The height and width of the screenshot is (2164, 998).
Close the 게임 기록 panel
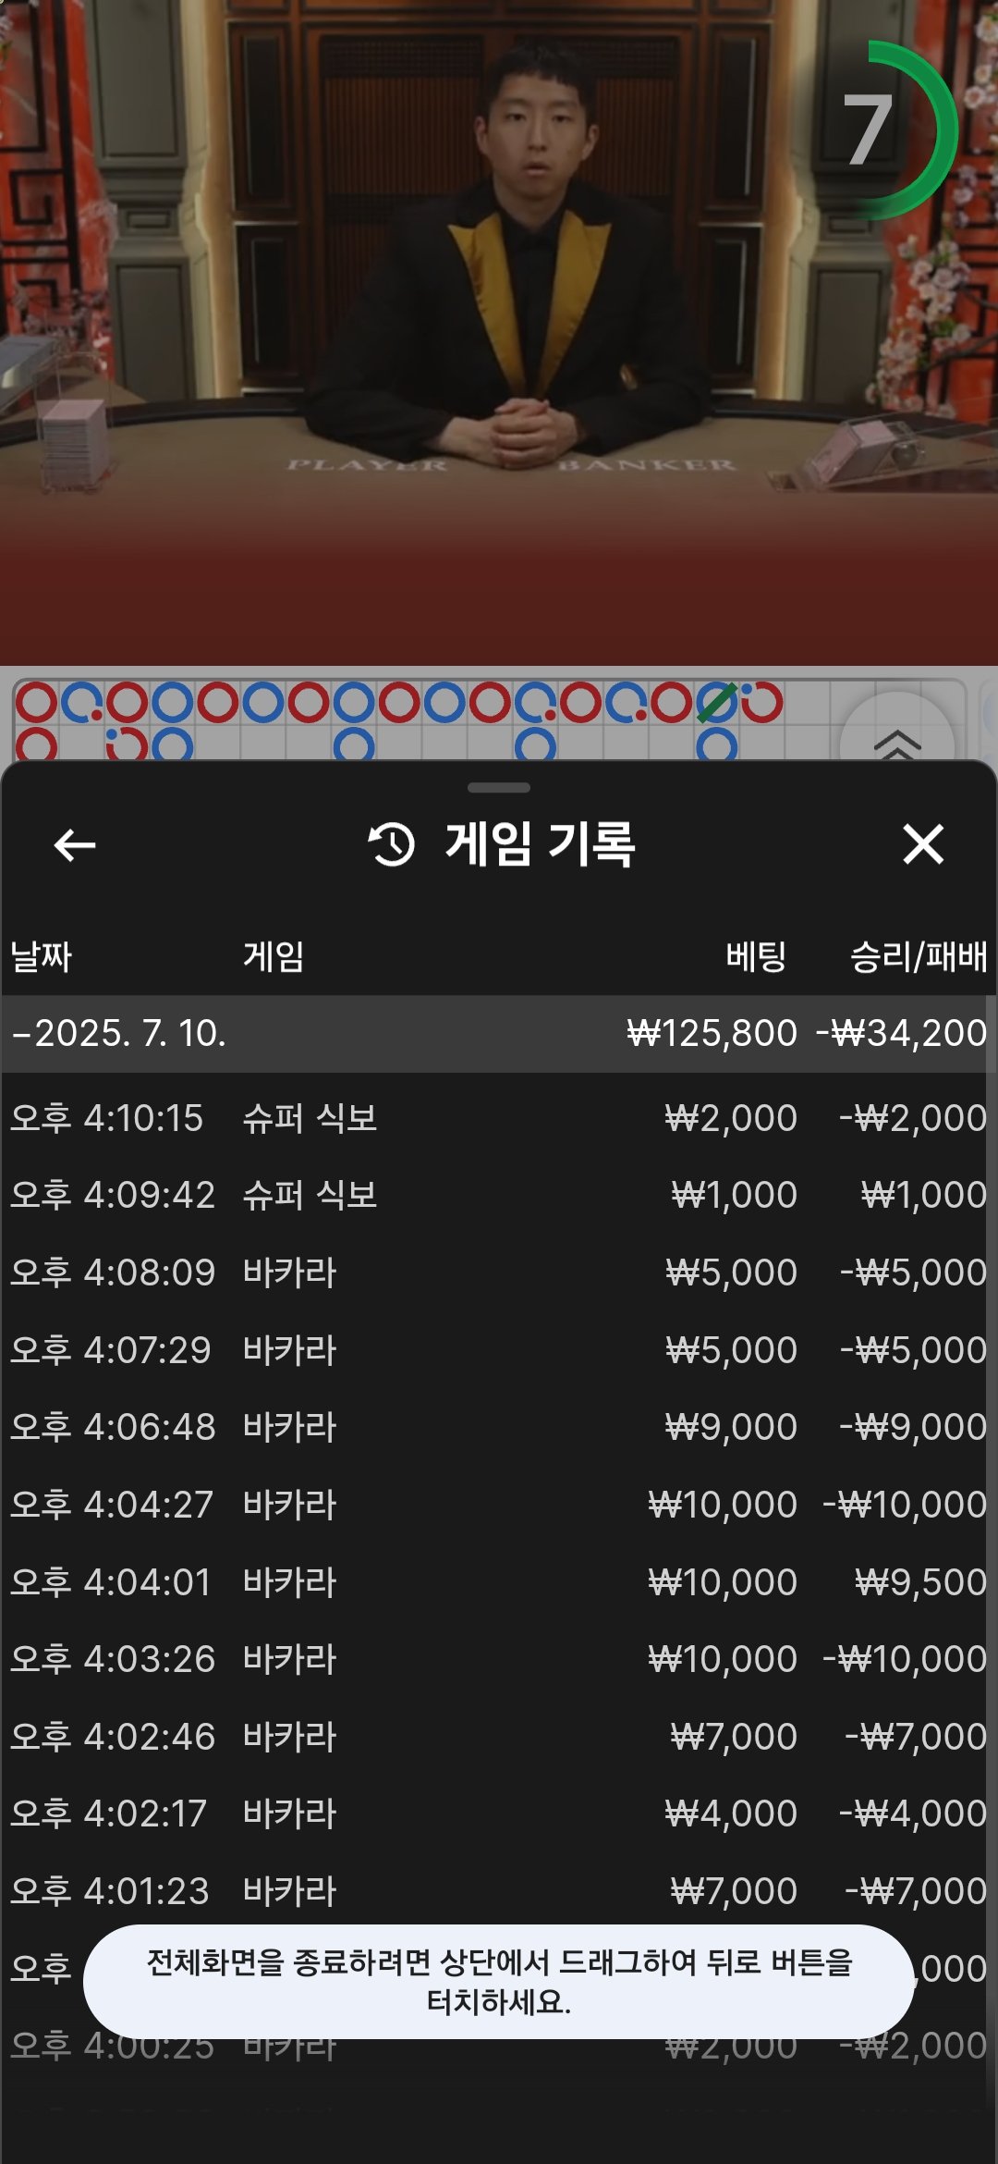[922, 844]
